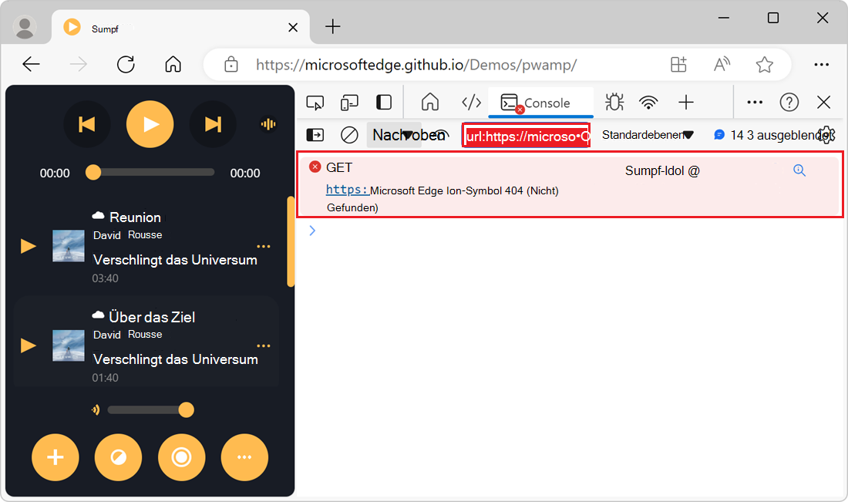Viewport: 848px width, 502px height.
Task: Open the Standardebenen log level dropdown
Action: click(646, 134)
